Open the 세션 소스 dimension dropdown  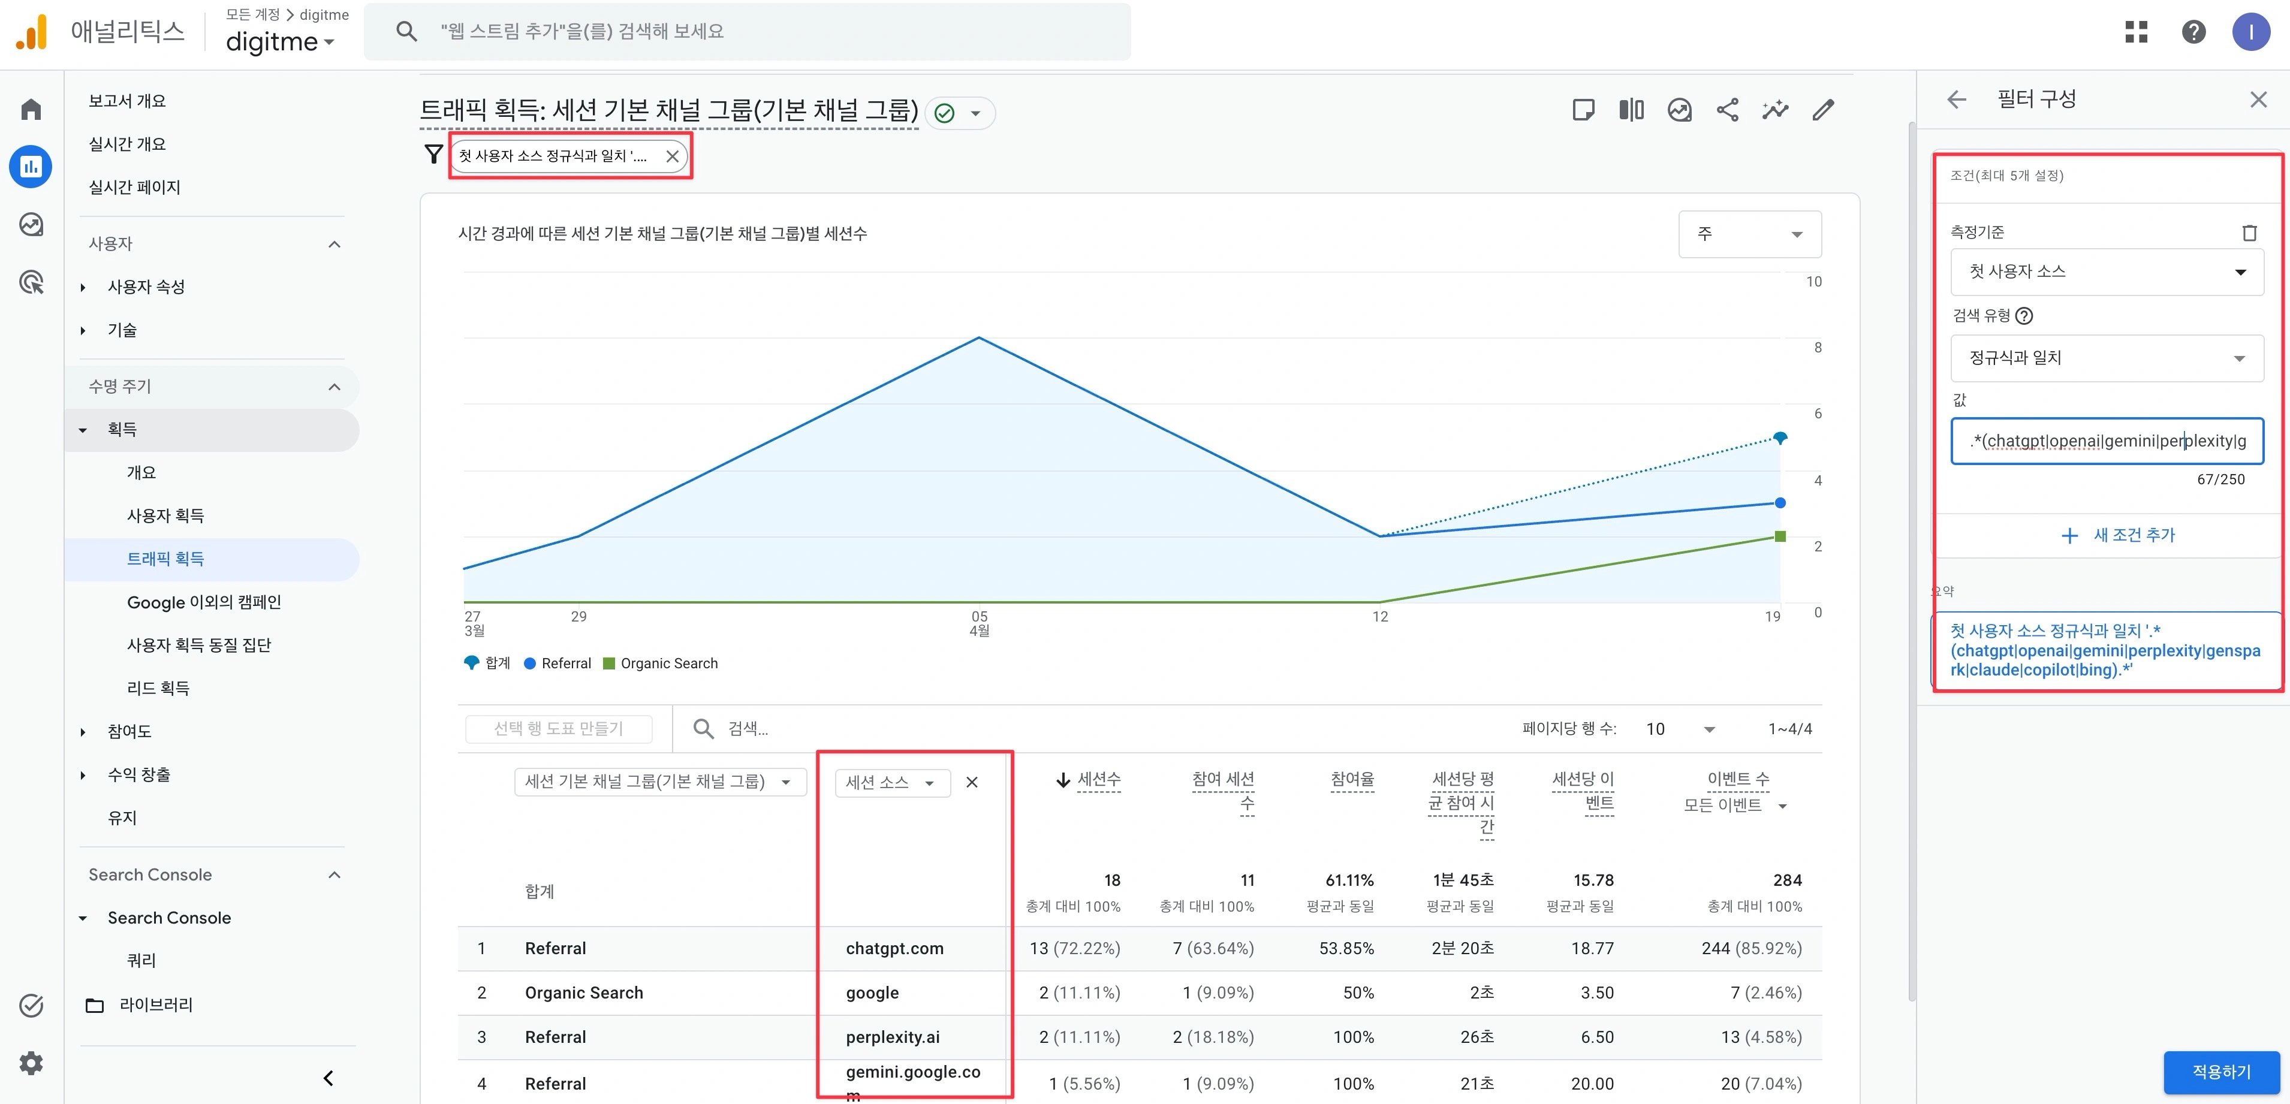pyautogui.click(x=891, y=782)
